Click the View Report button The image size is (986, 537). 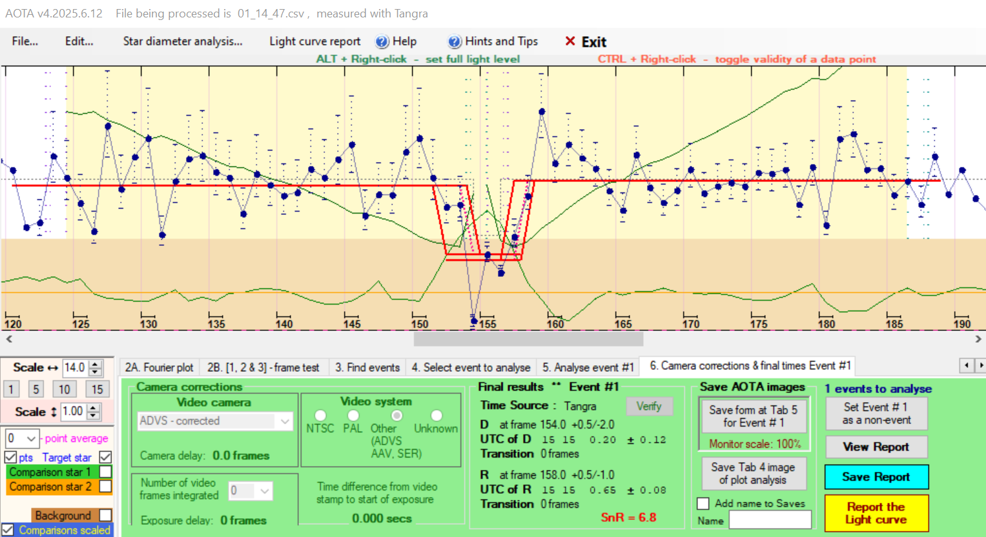click(876, 447)
